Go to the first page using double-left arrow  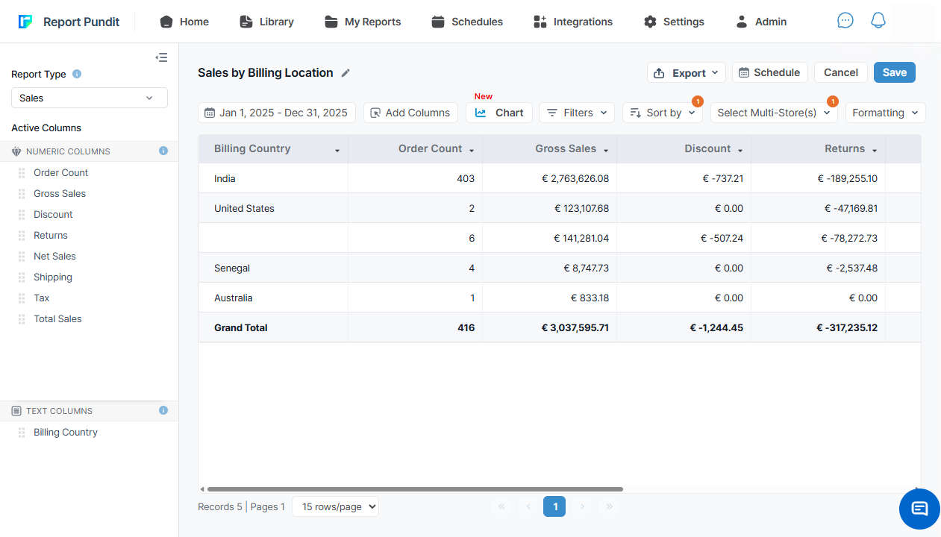pyautogui.click(x=501, y=506)
